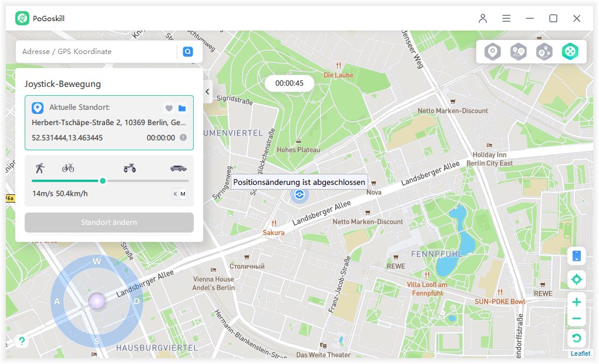The height and width of the screenshot is (364, 599).
Task: Click the Adresse / GPS Koordinate field
Action: (x=97, y=52)
